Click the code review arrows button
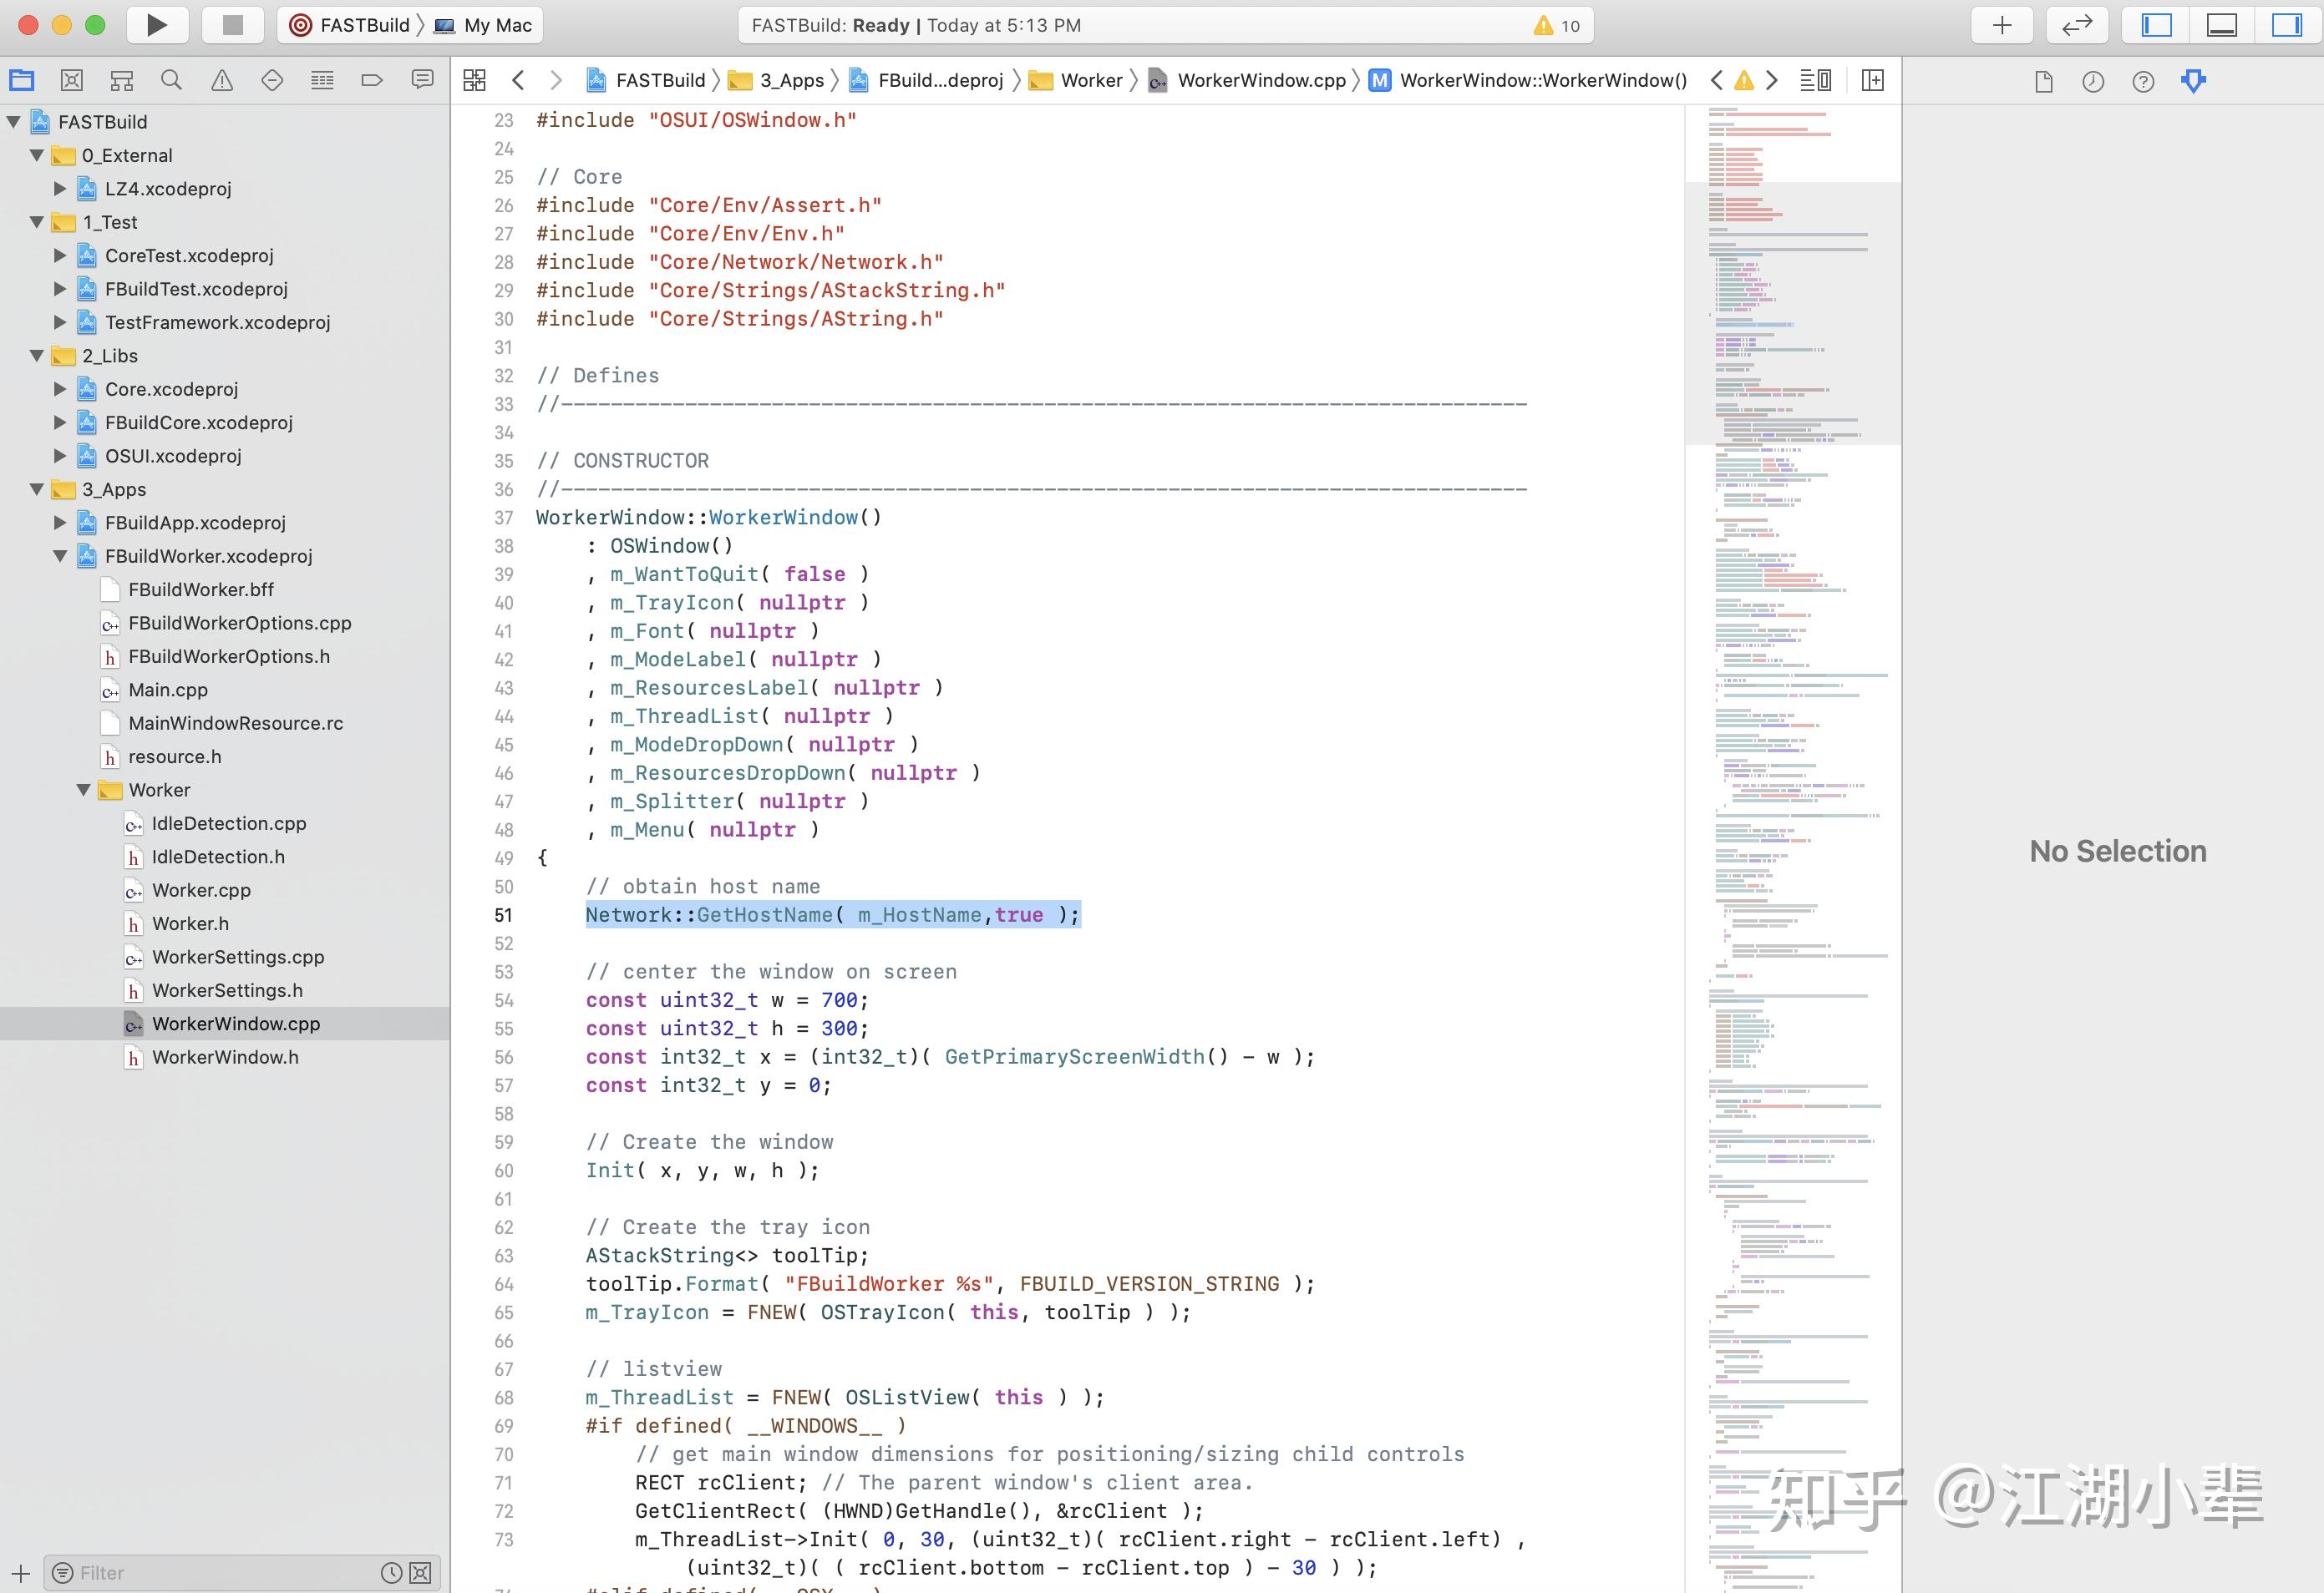This screenshot has height=1593, width=2324. coord(2077,25)
